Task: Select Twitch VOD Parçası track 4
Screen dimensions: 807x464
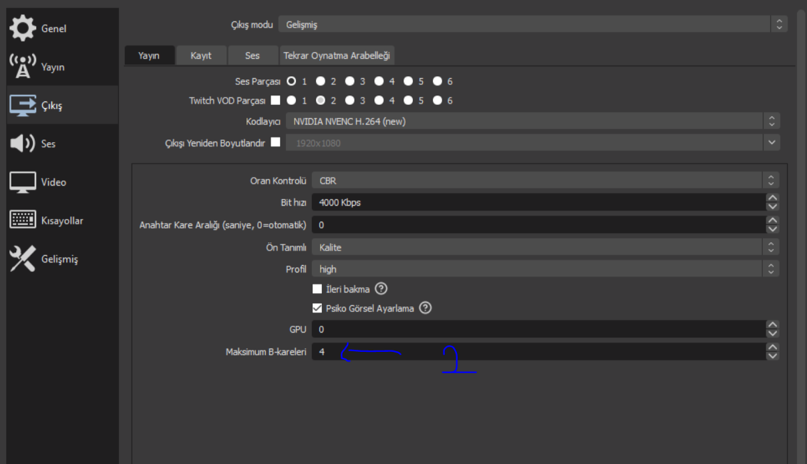Action: (379, 101)
